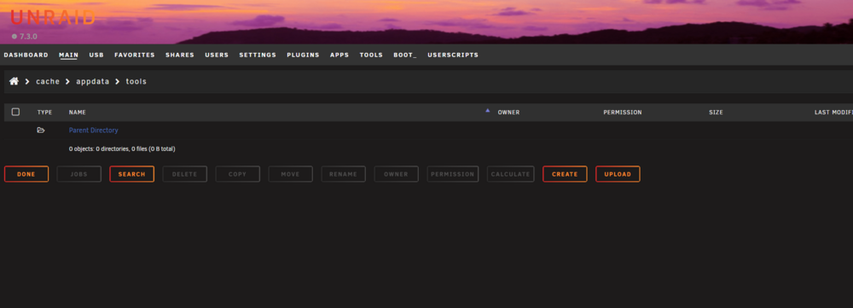Open the Tools menu item
Viewport: 853px width, 308px height.
point(371,55)
